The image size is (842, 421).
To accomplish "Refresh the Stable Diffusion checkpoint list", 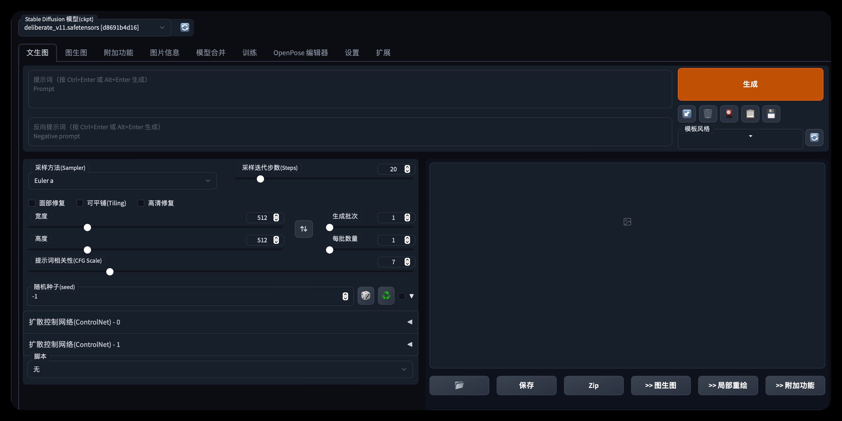I will [x=185, y=27].
